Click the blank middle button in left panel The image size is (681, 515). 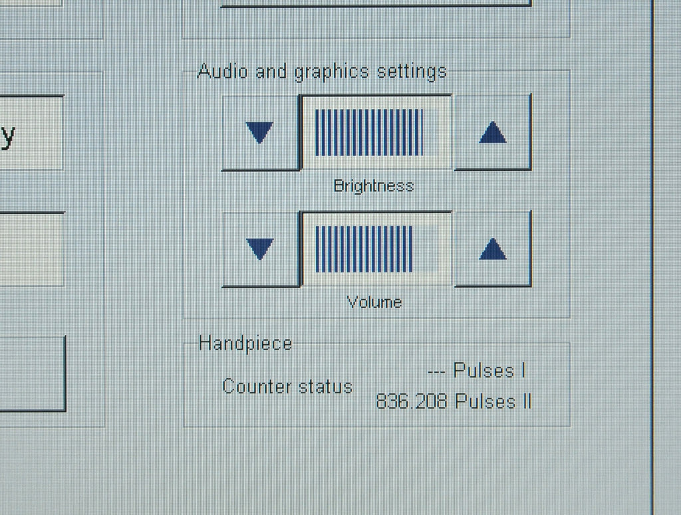[31, 249]
